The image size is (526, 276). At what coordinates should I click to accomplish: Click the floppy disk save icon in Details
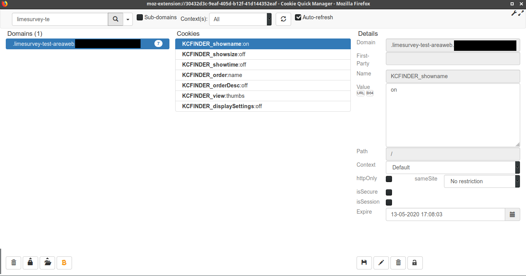click(x=364, y=263)
